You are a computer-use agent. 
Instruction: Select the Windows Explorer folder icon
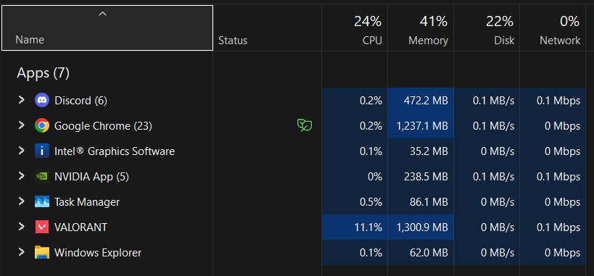point(41,253)
